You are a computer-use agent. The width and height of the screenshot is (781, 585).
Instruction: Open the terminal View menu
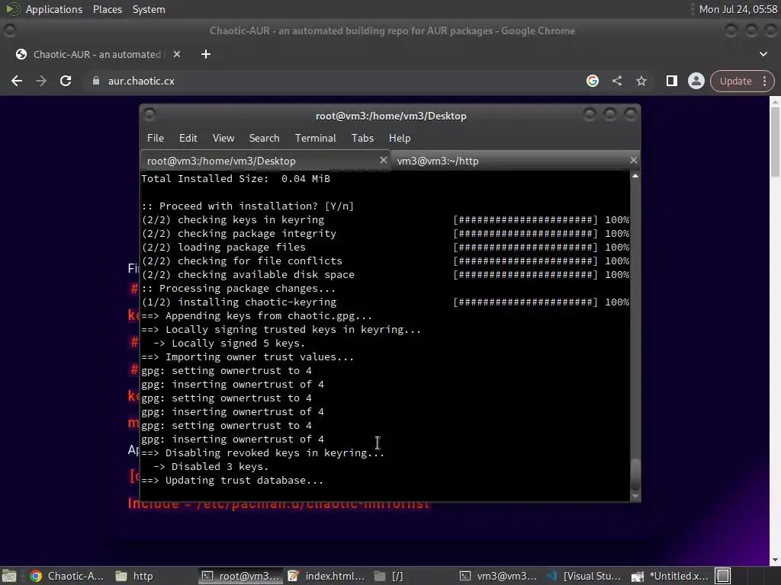point(223,139)
